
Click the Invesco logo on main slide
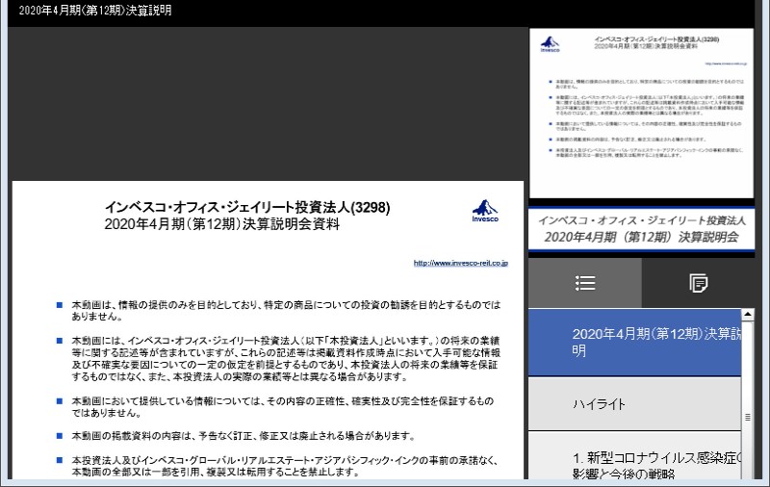(485, 211)
